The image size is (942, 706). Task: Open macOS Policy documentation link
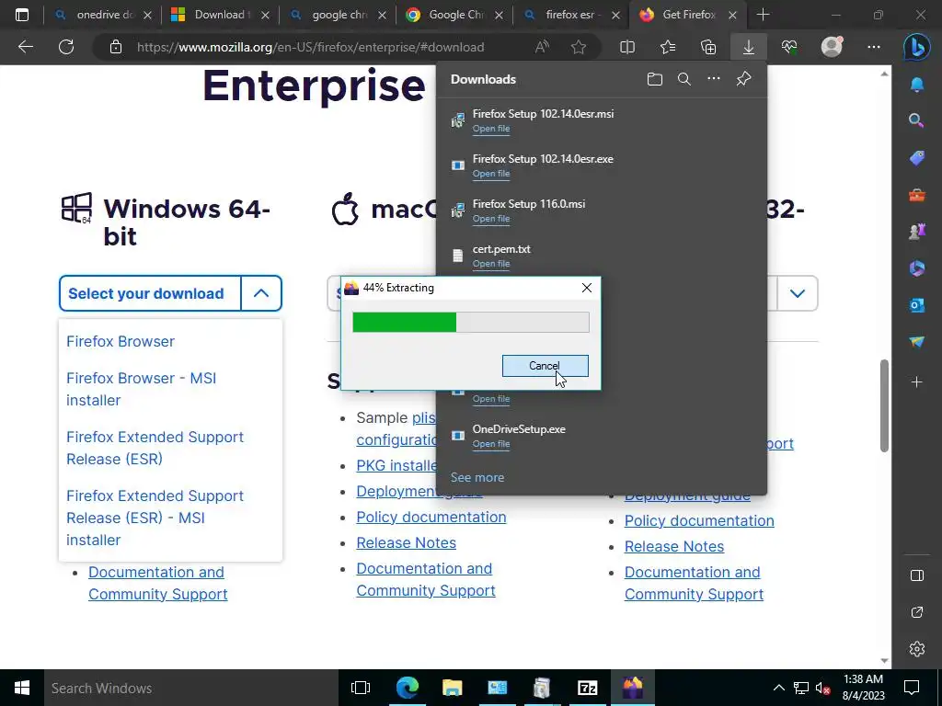pyautogui.click(x=431, y=517)
